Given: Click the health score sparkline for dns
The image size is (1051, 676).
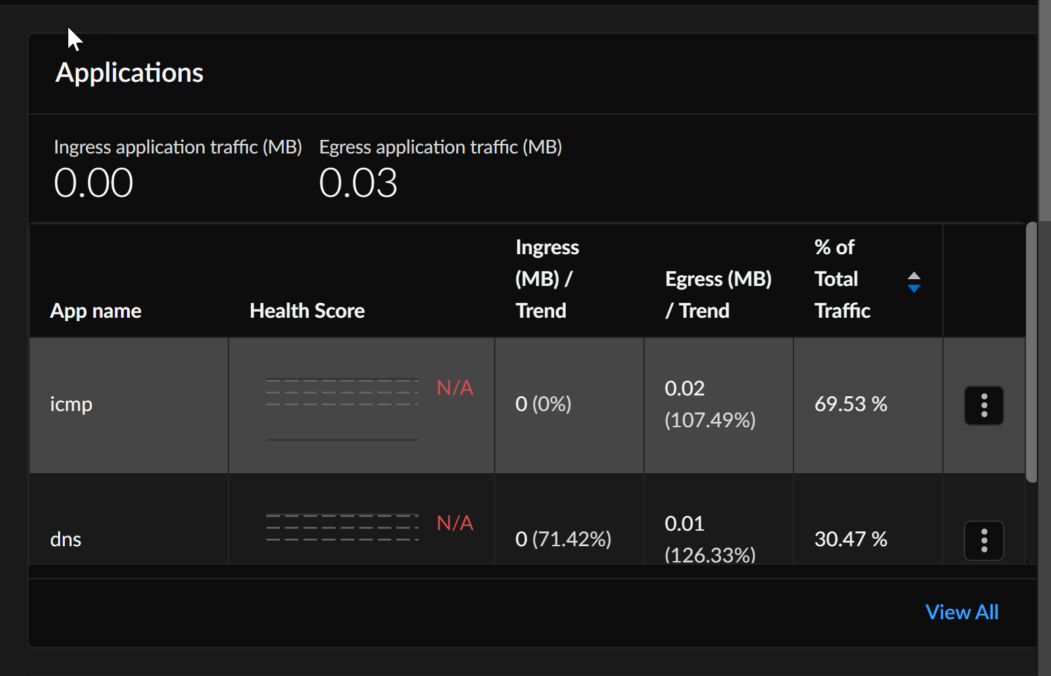Looking at the screenshot, I should 342,527.
